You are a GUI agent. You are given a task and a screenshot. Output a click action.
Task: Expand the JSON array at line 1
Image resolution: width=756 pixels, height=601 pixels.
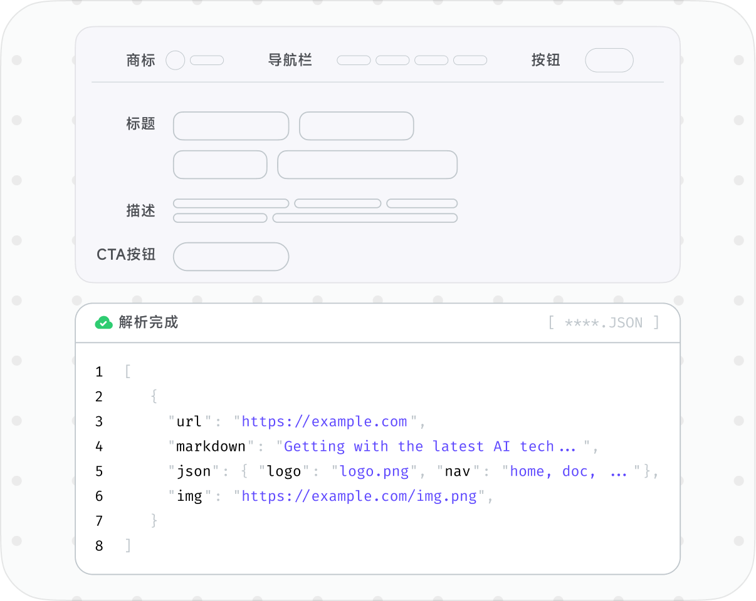tap(127, 371)
